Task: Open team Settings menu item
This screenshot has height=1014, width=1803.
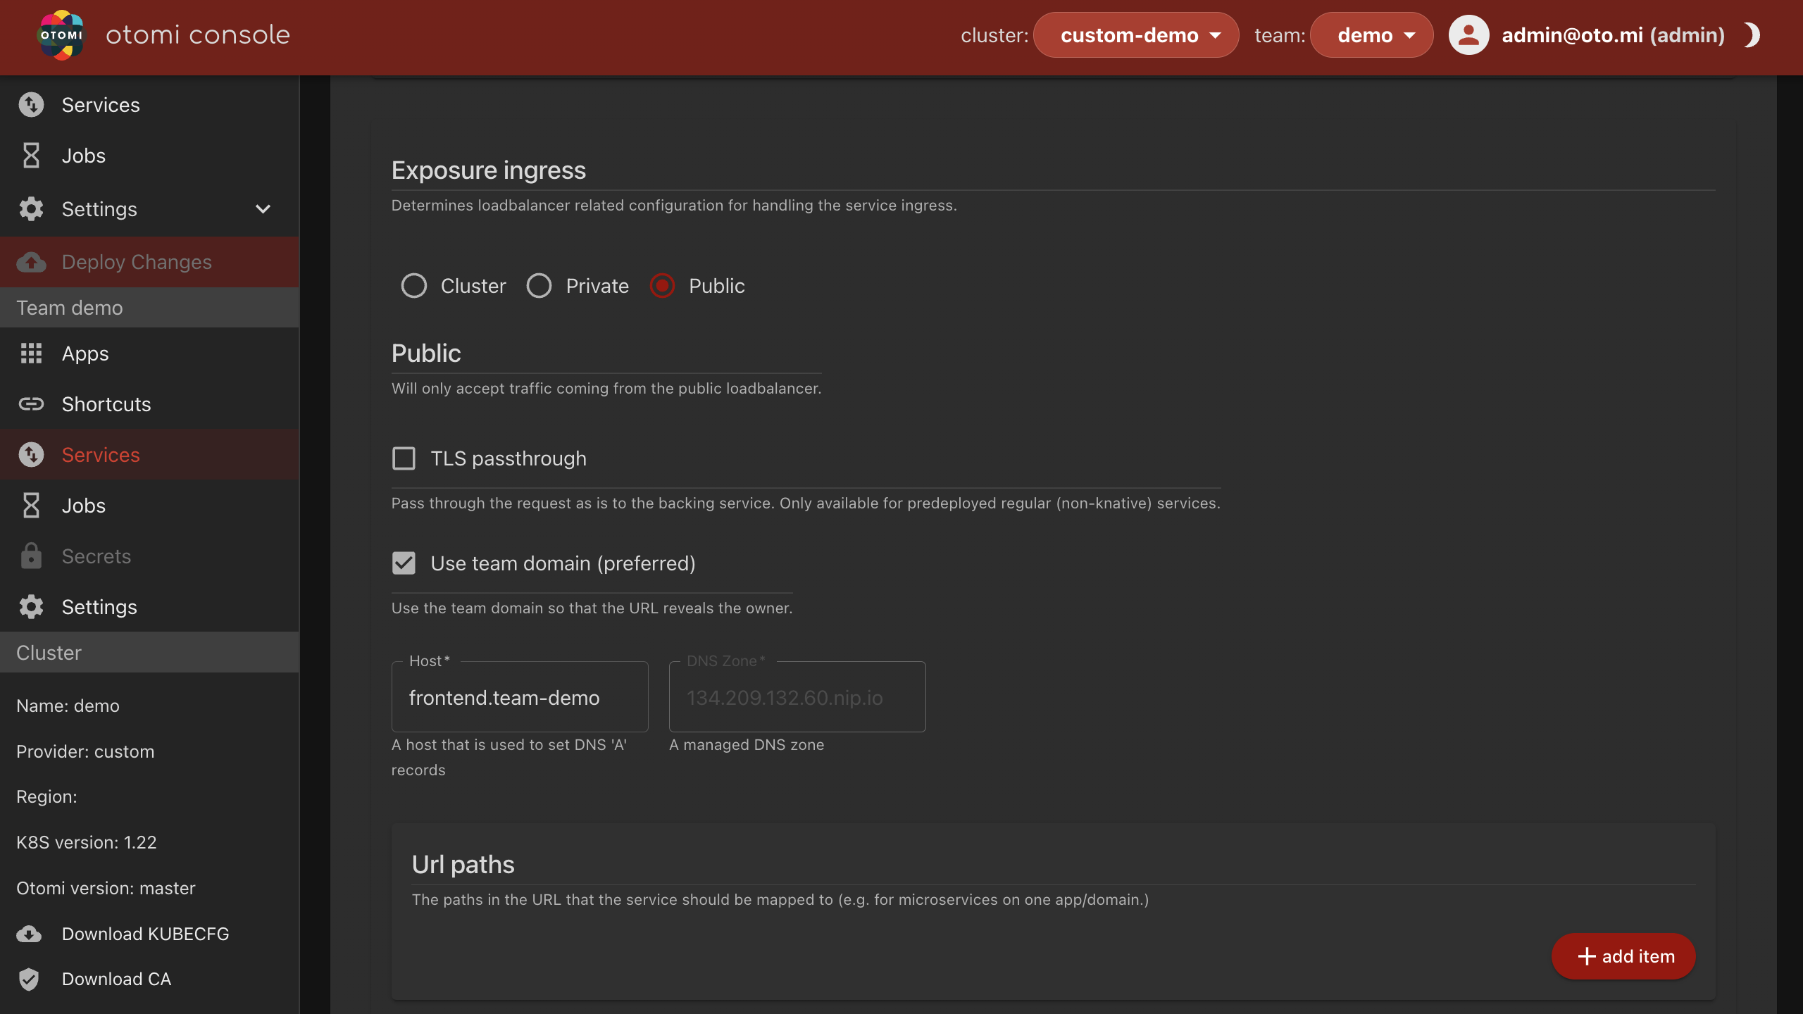Action: click(99, 607)
